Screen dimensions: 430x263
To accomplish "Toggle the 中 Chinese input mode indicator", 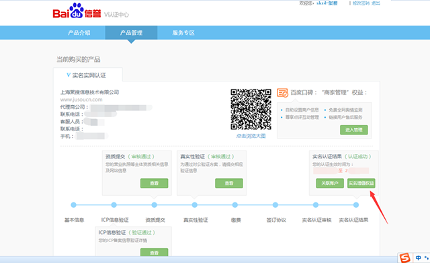I will pyautogui.click(x=418, y=258).
